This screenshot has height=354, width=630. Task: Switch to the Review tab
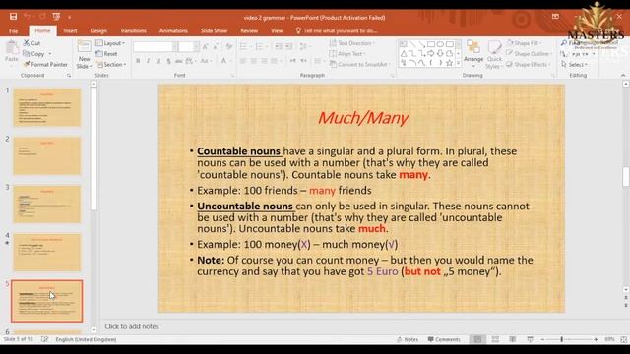[x=249, y=30]
